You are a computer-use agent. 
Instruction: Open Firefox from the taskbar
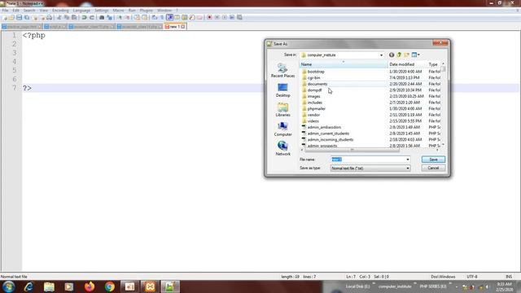tap(90, 286)
